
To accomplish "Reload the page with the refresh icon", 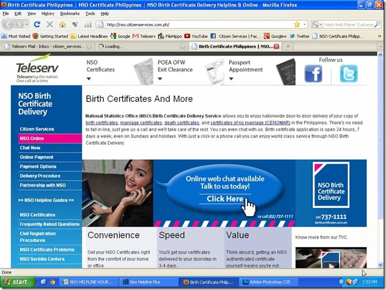I will [x=37, y=24].
